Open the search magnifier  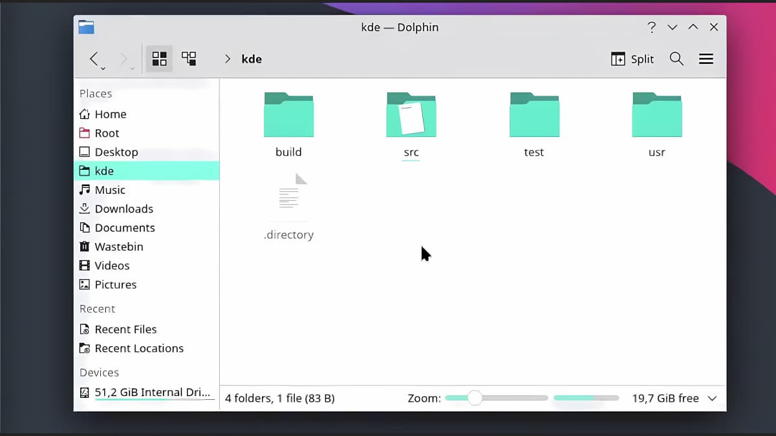click(x=676, y=59)
